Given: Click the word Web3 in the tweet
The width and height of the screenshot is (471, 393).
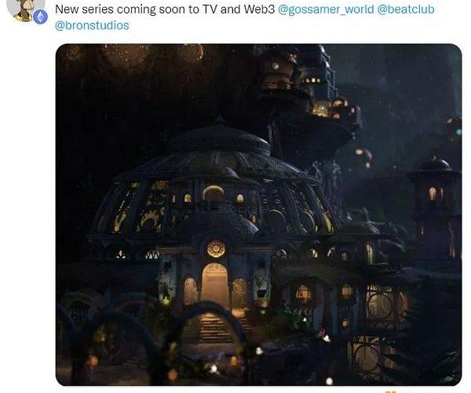Looking at the screenshot, I should [259, 9].
